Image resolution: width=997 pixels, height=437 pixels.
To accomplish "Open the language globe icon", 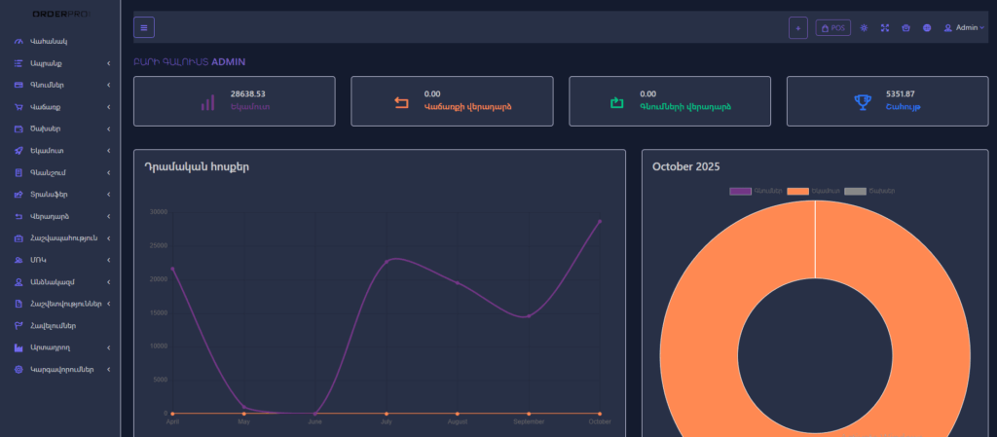I will tap(927, 28).
